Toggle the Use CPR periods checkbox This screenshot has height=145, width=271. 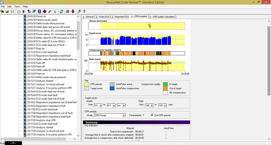click(152, 115)
